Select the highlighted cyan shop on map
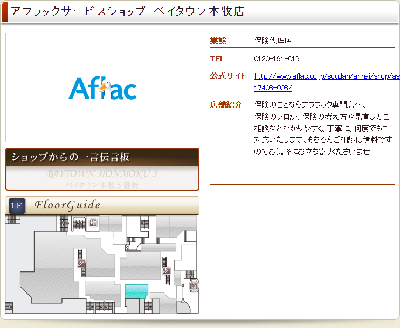 pyautogui.click(x=136, y=291)
